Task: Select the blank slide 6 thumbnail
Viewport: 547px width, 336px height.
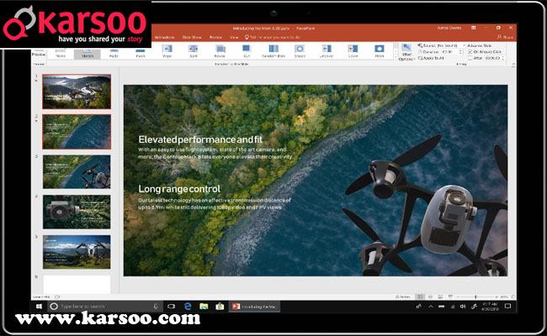Action: [77, 285]
